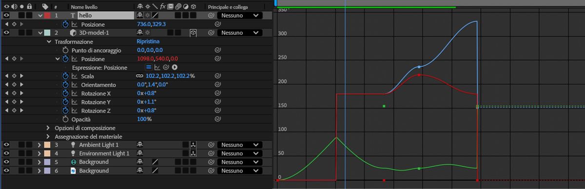Viewport: 585px width, 189px height.
Task: Click Ripristina to reset Trasformazione
Action: click(x=148, y=41)
